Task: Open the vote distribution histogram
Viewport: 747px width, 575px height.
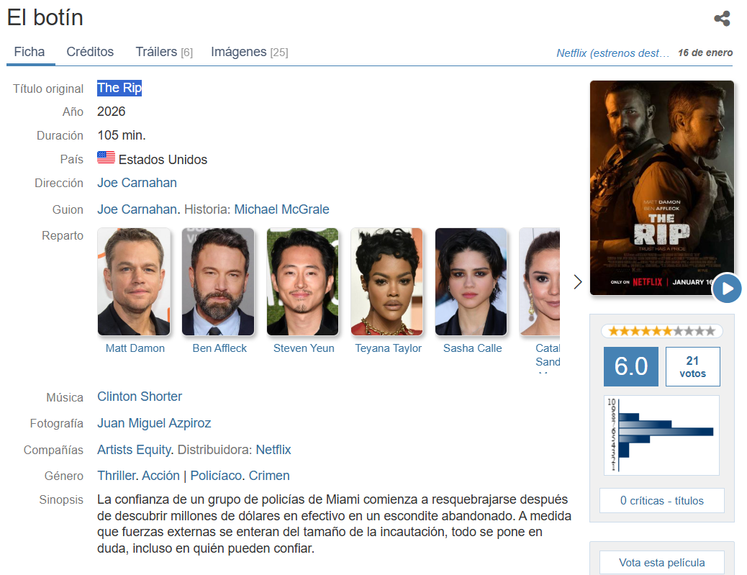Action: 661,435
